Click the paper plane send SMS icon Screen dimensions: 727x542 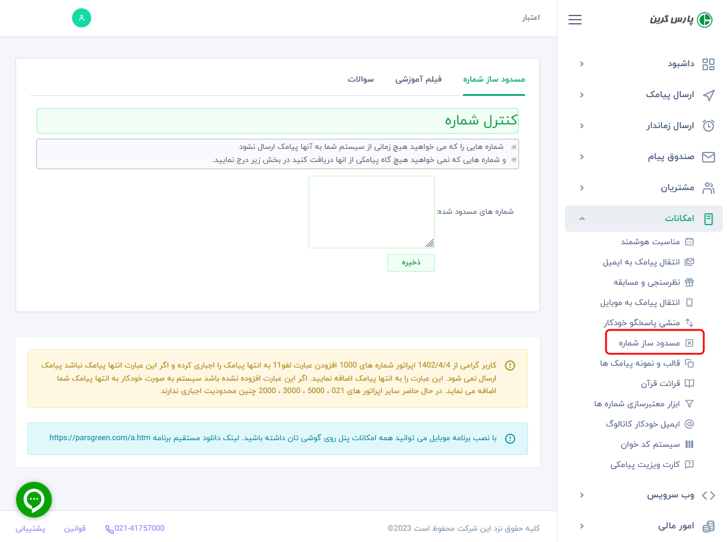709,95
